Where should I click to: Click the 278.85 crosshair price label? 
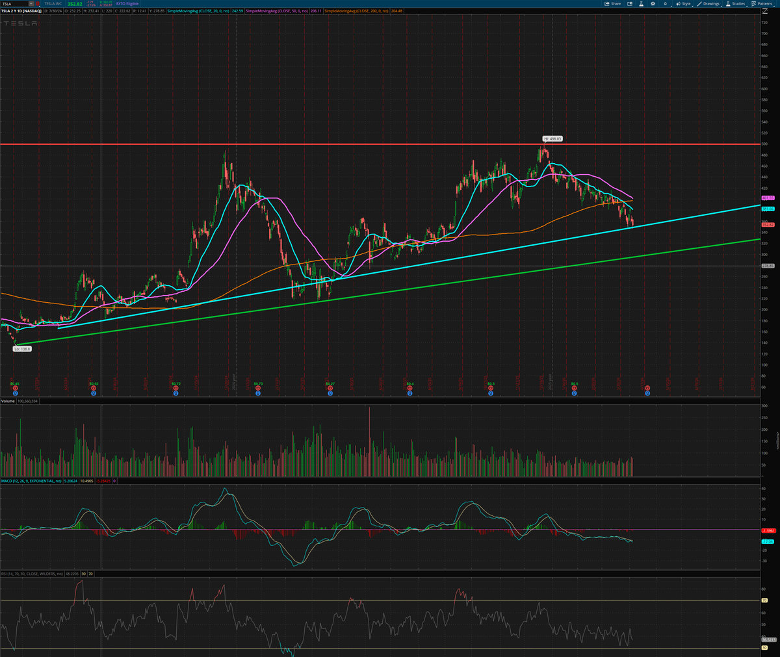768,266
